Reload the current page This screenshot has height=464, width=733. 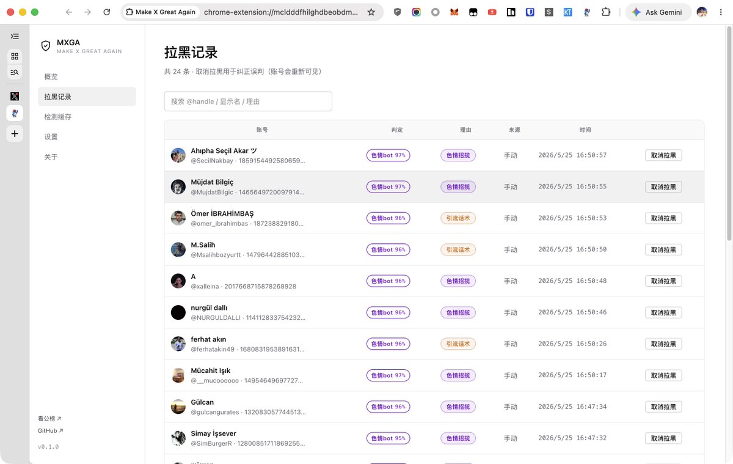coord(107,12)
